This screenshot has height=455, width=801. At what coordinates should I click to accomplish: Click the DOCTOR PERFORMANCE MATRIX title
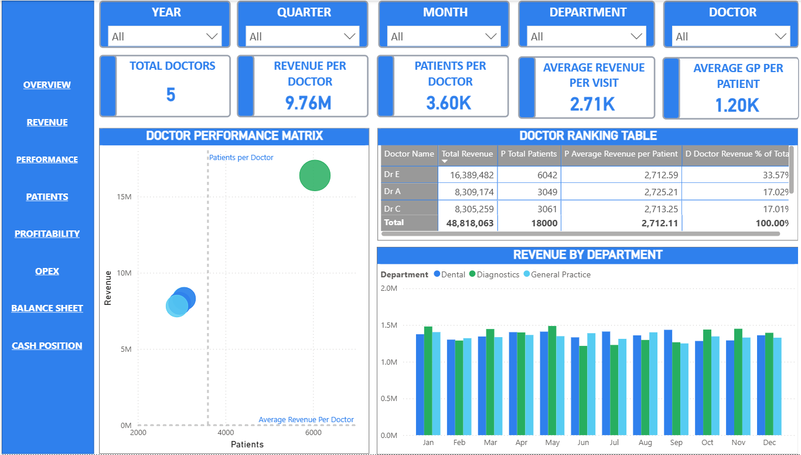234,136
